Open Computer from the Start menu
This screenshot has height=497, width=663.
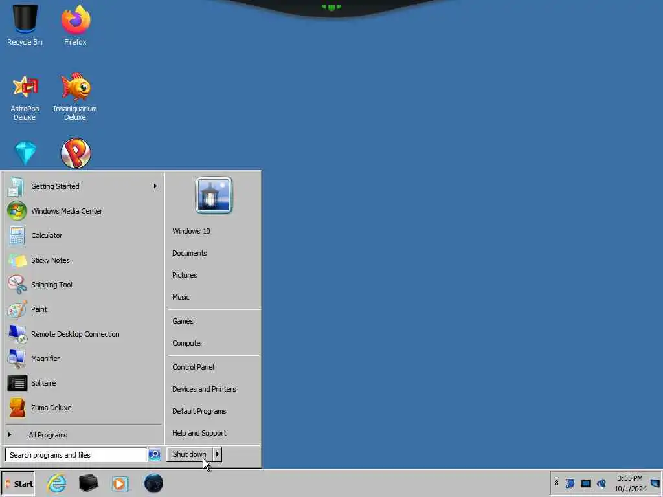click(x=187, y=343)
